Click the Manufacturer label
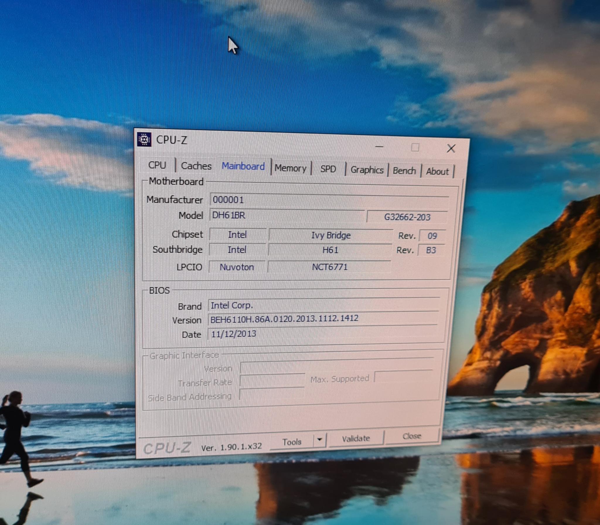Image resolution: width=600 pixels, height=525 pixels. pyautogui.click(x=175, y=199)
